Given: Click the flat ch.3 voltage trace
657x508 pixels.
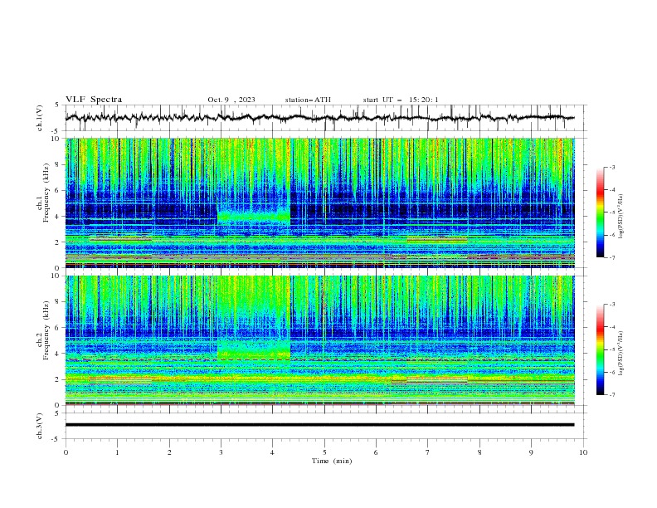Looking at the screenshot, I should click(319, 425).
